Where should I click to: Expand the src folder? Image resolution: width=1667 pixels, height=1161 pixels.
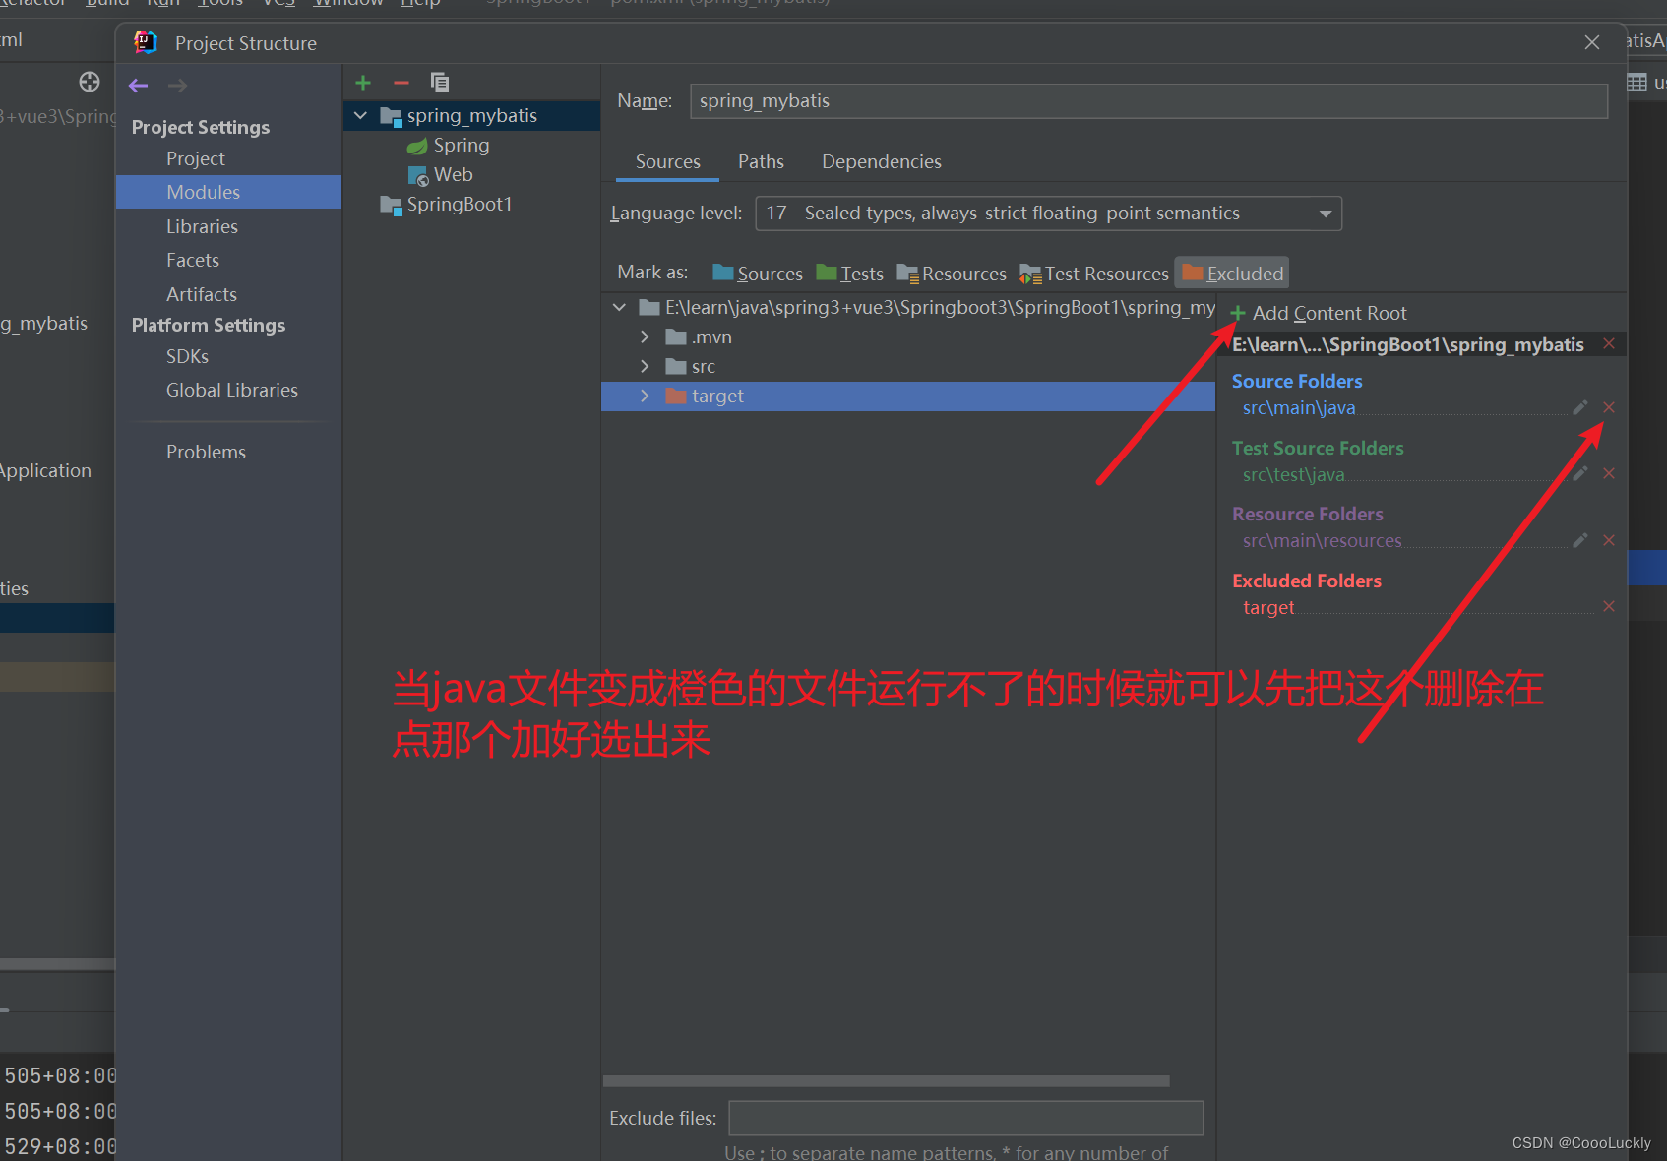point(645,366)
